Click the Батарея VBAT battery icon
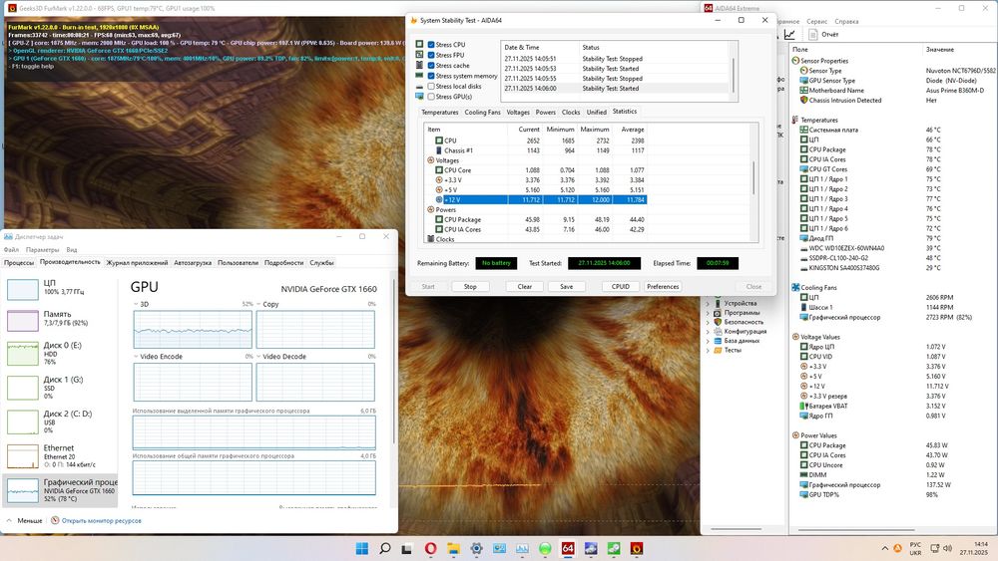This screenshot has width=998, height=561. click(803, 406)
